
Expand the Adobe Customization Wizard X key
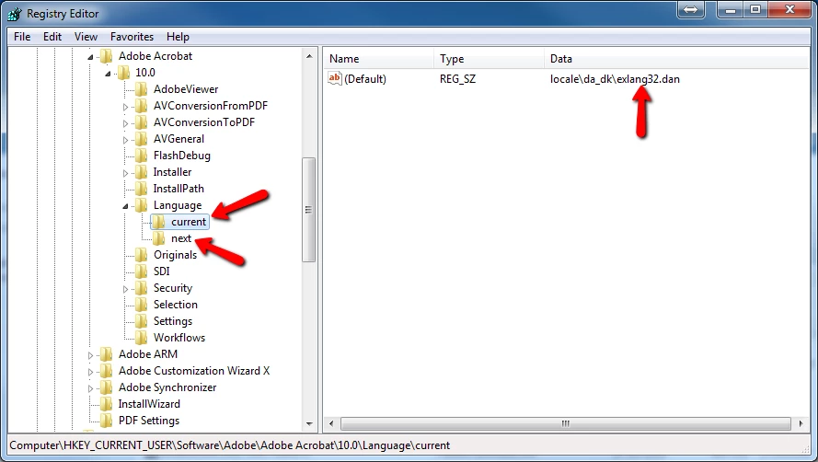(90, 372)
